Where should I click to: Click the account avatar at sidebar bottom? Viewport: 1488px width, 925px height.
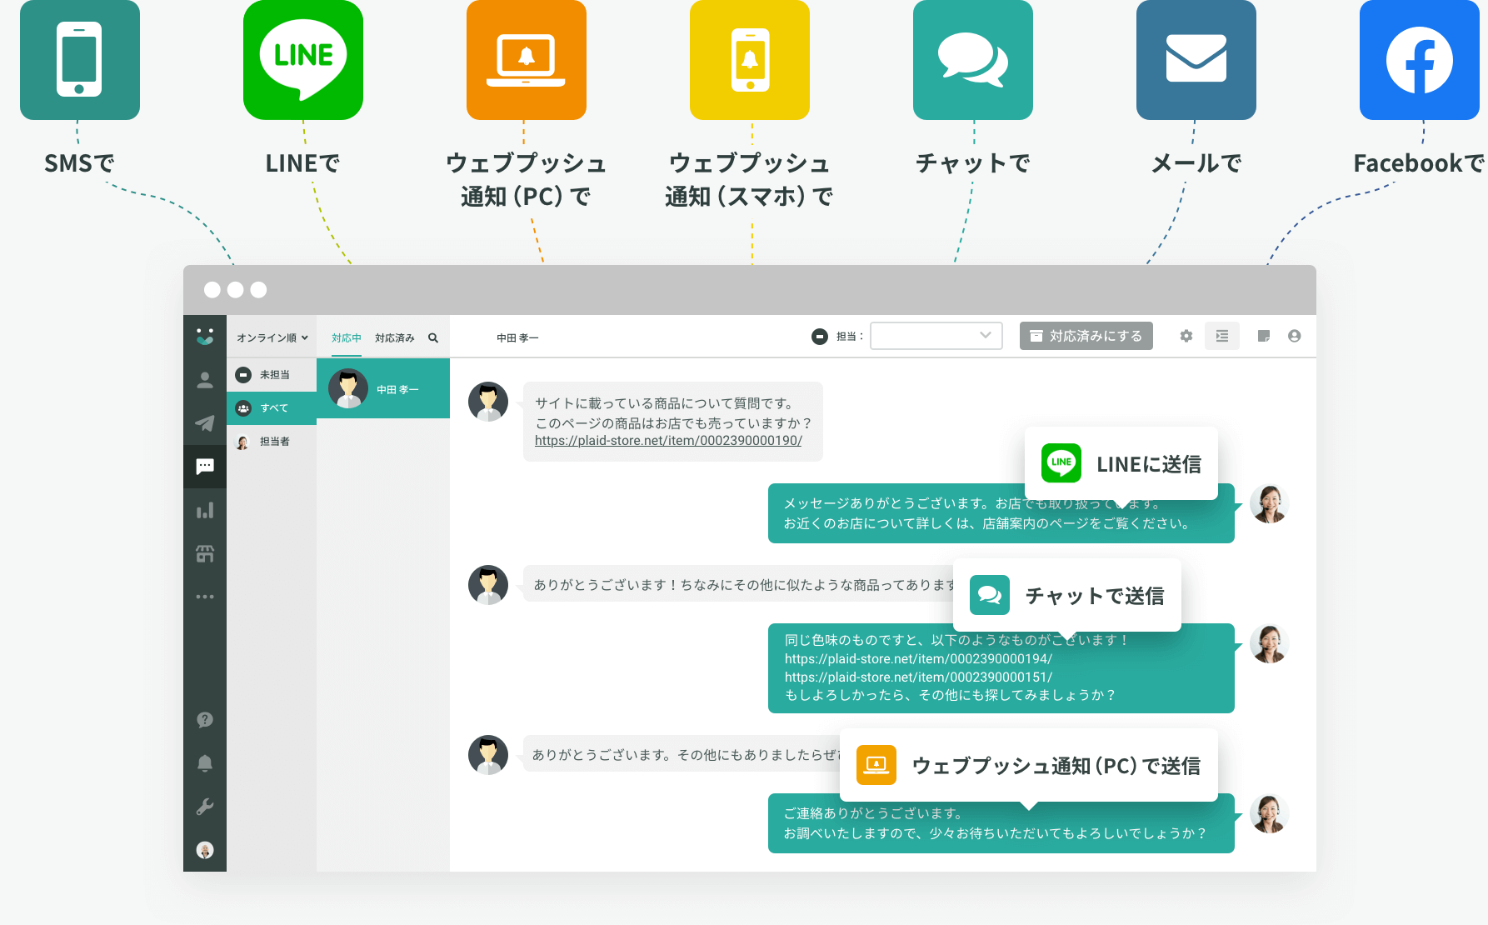coord(205,850)
